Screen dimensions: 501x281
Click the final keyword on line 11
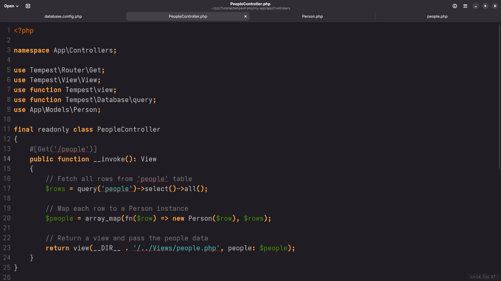click(x=24, y=130)
